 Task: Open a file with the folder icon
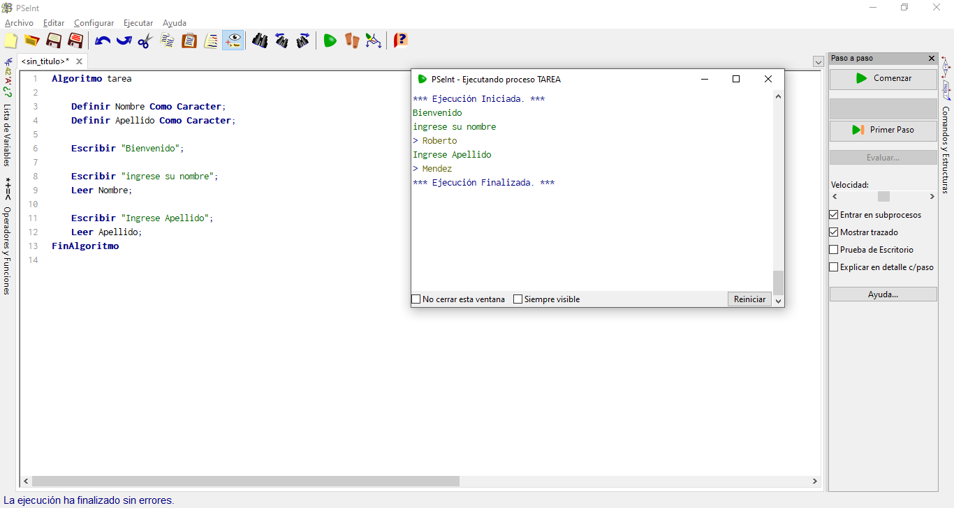(x=31, y=40)
